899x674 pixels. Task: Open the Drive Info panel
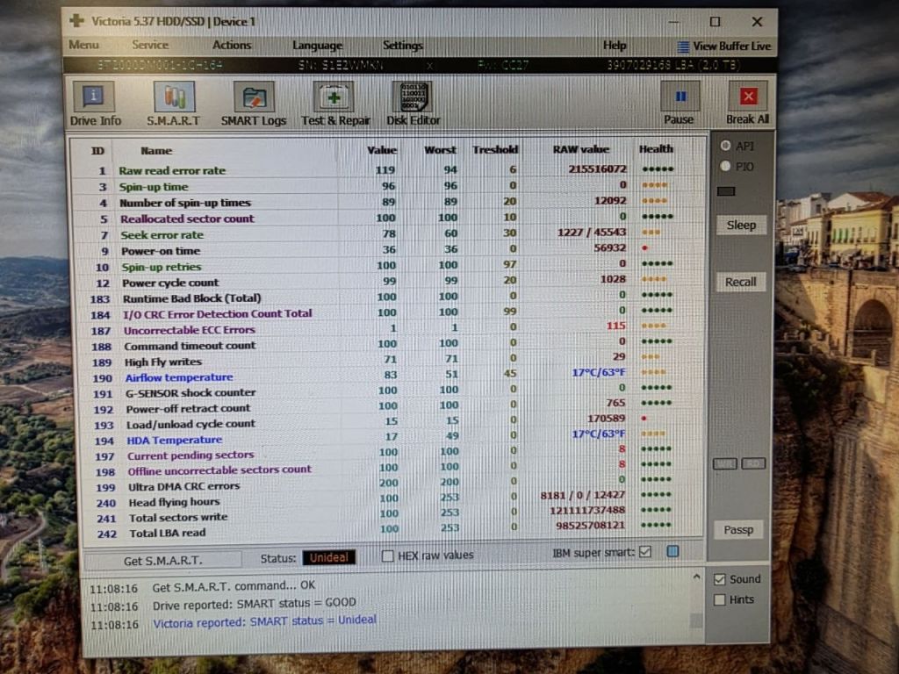point(95,104)
